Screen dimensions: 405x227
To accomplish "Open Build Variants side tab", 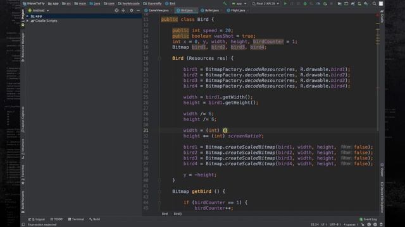I will click(23, 202).
